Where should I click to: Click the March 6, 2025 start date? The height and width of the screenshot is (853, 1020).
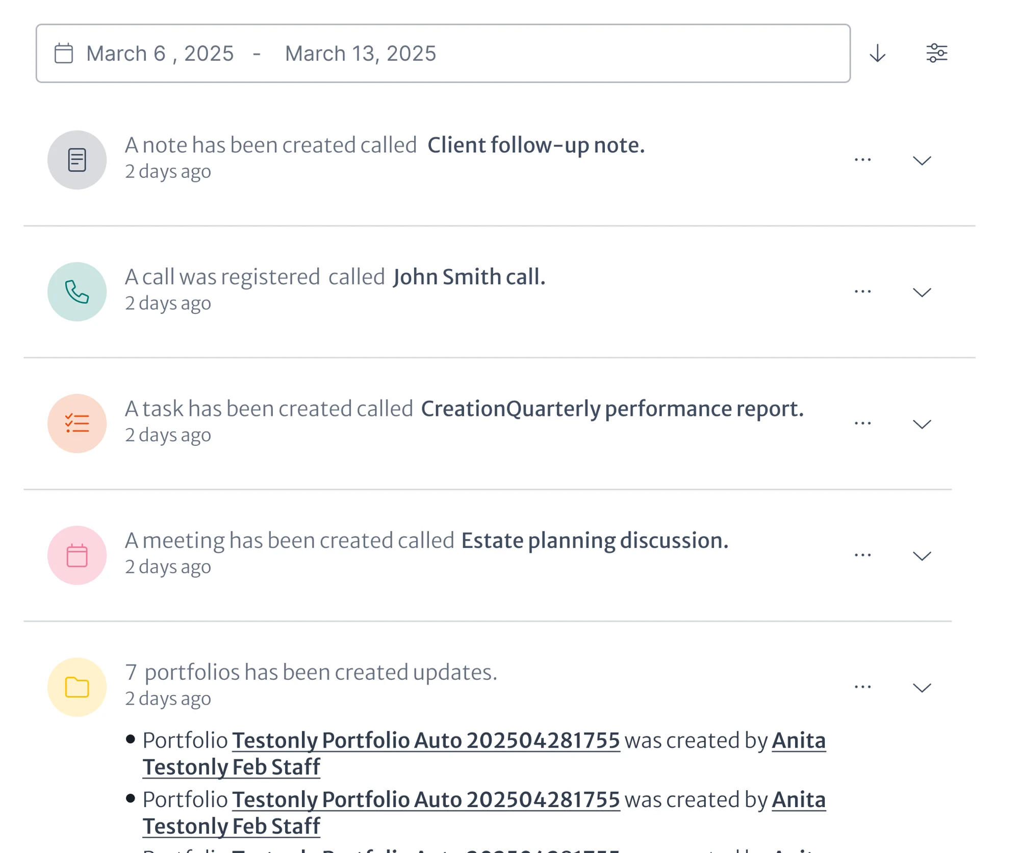tap(160, 54)
